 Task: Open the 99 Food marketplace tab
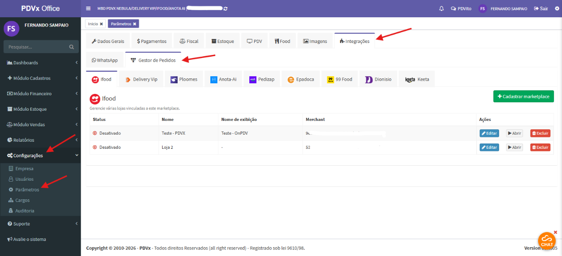click(x=340, y=79)
